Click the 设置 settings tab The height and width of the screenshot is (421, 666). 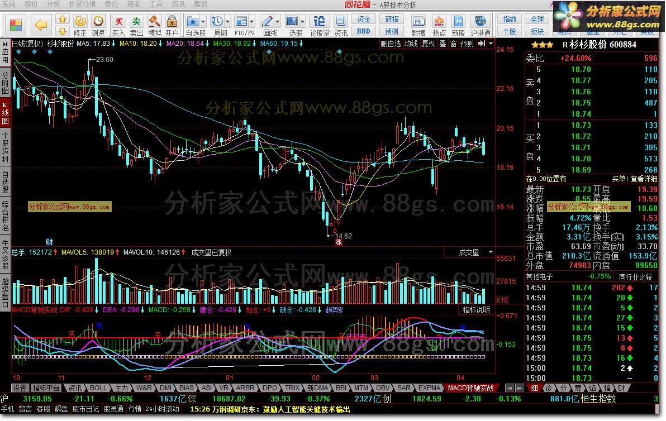coord(20,388)
